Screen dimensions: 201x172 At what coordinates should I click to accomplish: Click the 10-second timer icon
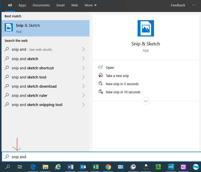(x=101, y=91)
